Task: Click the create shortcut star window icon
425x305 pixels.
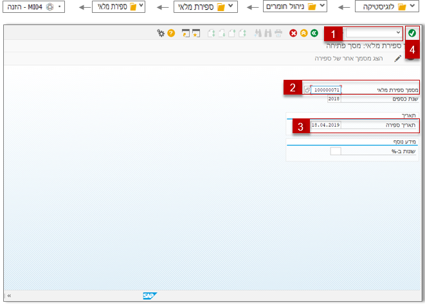Action: point(196,33)
